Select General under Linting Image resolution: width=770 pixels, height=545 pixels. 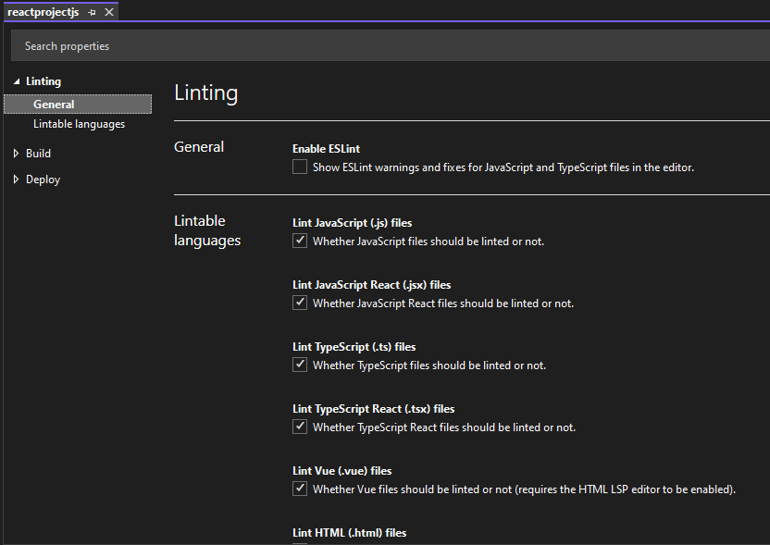55,103
